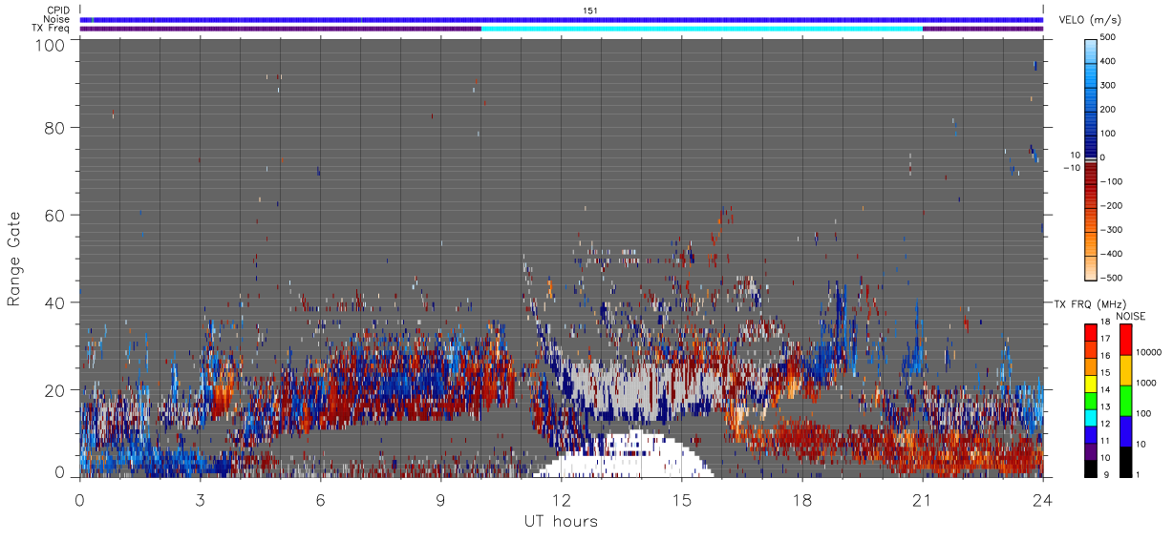Click the 40 label on Range Gate axis
Image resolution: width=1173 pixels, height=541 pixels.
click(55, 302)
